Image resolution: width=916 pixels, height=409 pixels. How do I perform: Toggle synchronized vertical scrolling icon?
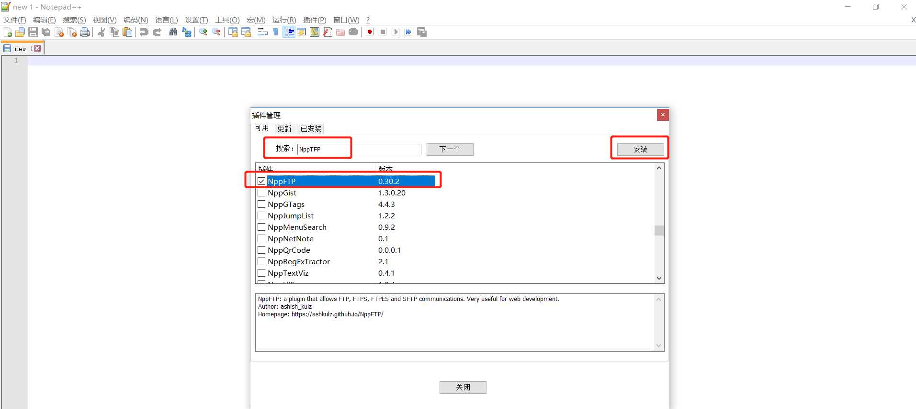(233, 32)
